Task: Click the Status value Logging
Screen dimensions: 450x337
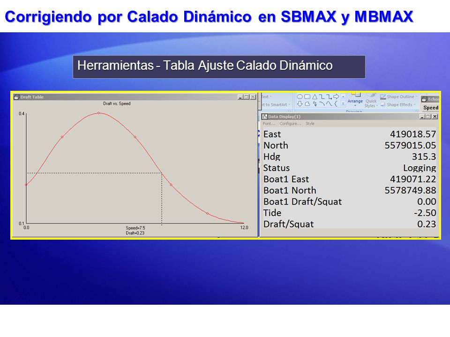Action: pyautogui.click(x=420, y=168)
